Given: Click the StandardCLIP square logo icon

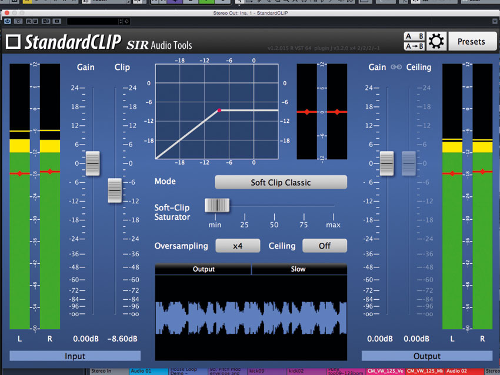Looking at the screenshot, I should [x=14, y=42].
